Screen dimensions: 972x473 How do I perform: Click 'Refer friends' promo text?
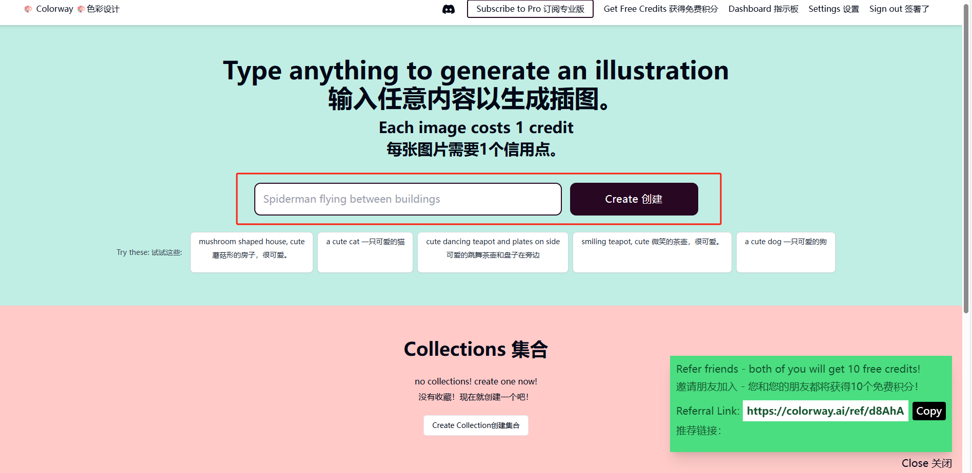pos(798,369)
